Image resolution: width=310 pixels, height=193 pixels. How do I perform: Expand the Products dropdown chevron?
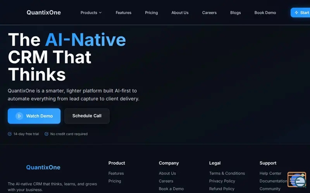100,13
